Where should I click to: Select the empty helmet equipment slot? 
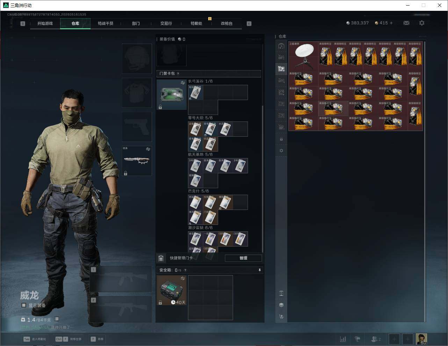point(137,58)
